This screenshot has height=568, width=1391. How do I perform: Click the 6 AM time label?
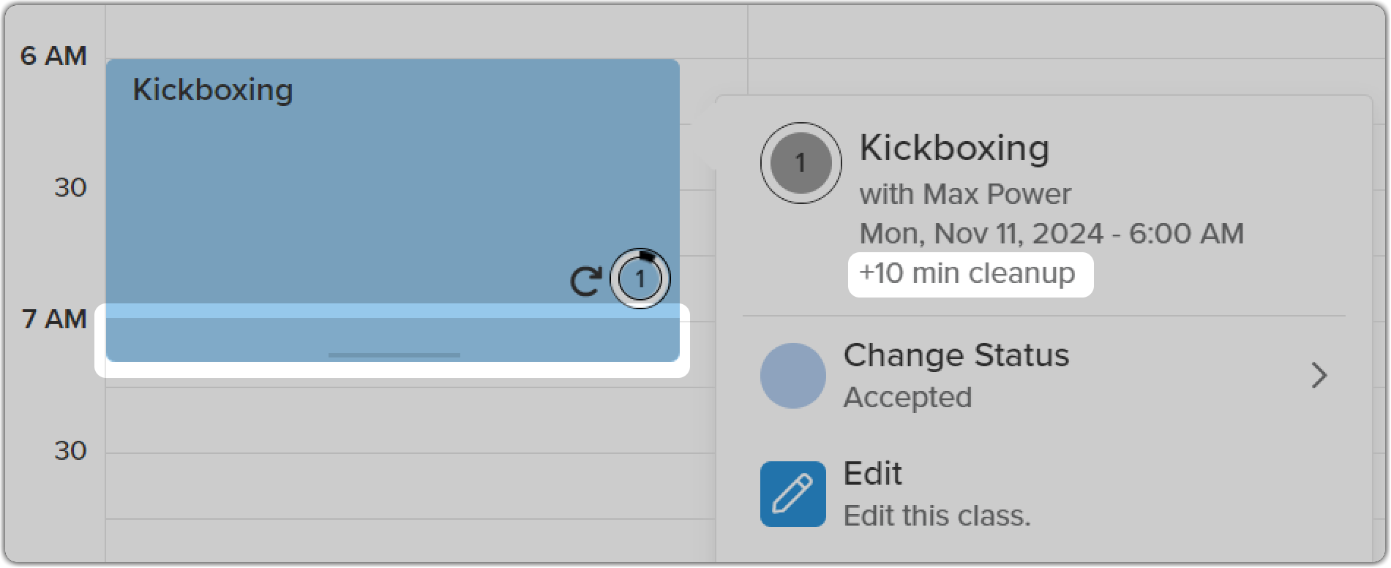click(x=53, y=56)
